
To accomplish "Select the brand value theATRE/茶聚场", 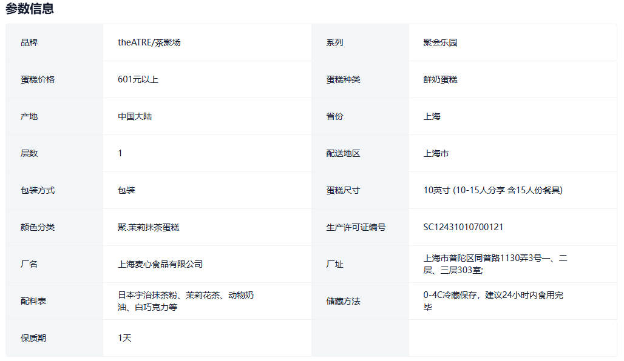I will point(149,42).
